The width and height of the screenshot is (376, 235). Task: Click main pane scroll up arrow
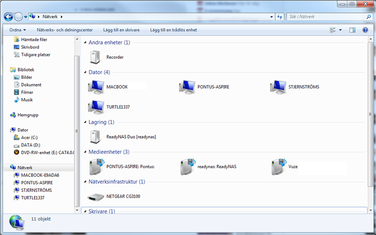click(370, 39)
